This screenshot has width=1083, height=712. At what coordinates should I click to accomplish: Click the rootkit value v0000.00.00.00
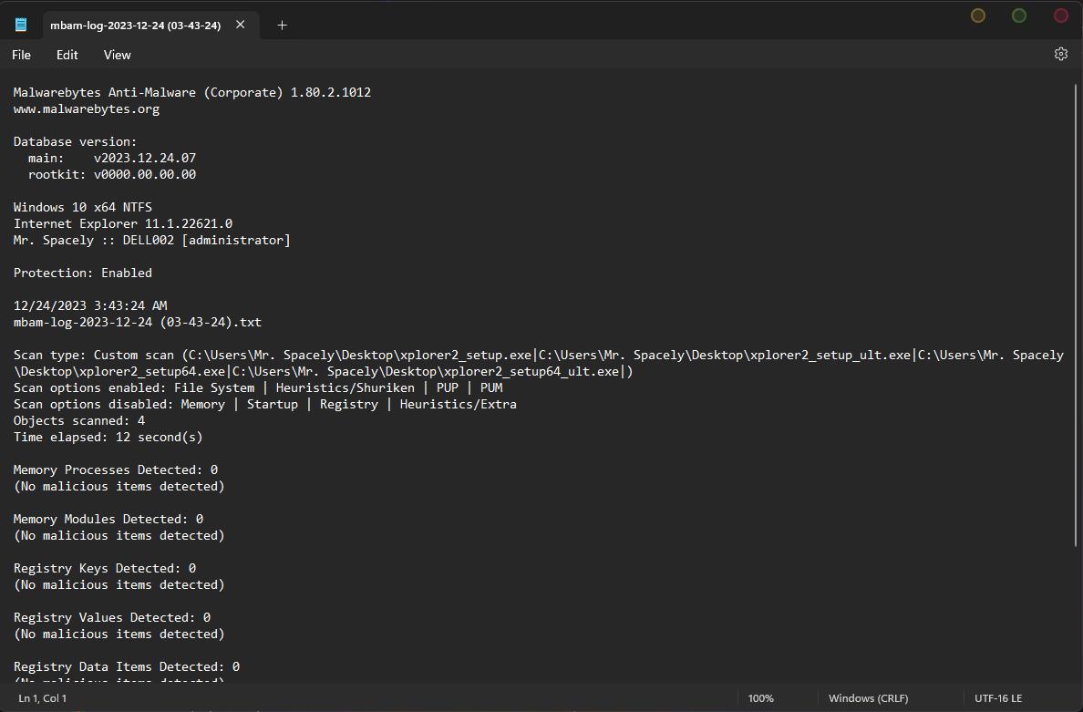click(145, 175)
